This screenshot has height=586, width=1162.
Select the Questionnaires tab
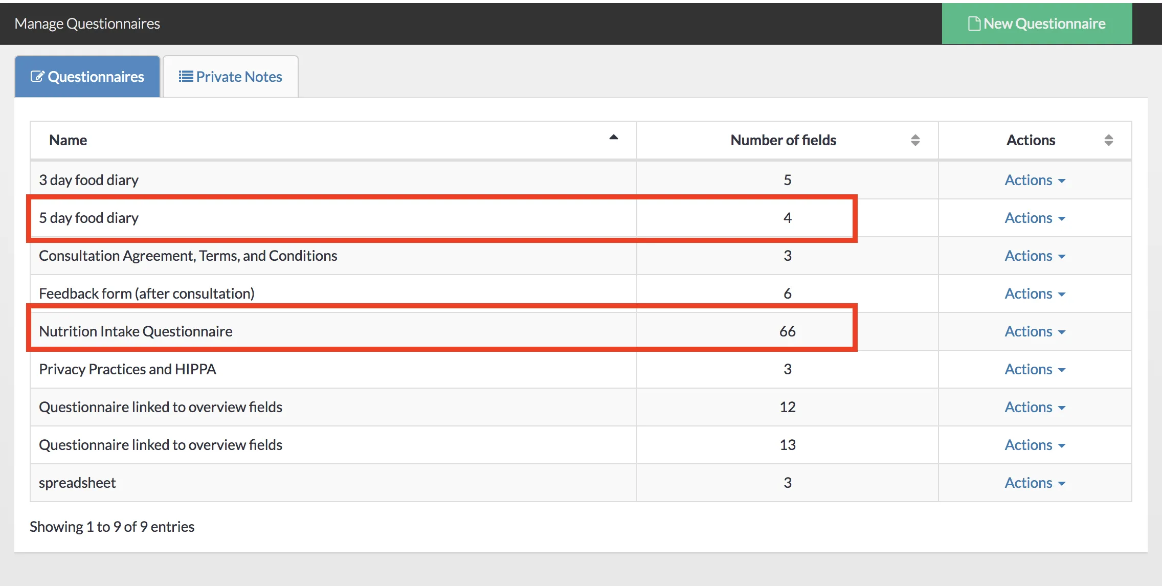[x=87, y=77]
